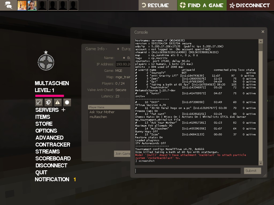Quit the game from the menu
The height and width of the screenshot is (205, 274).
click(x=41, y=172)
